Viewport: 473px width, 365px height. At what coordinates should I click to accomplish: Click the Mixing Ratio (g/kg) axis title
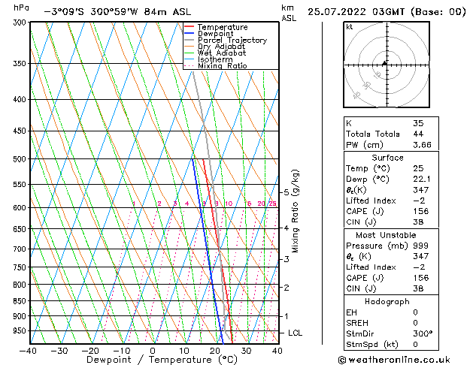295,211
